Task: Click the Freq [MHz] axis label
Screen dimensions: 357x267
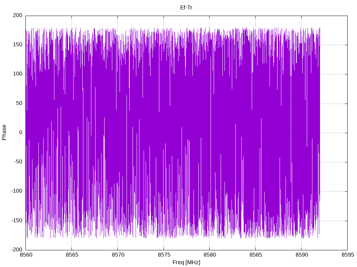Action: click(x=186, y=262)
